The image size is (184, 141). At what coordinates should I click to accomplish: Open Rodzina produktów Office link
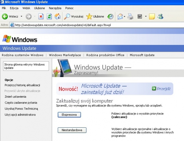105,55
